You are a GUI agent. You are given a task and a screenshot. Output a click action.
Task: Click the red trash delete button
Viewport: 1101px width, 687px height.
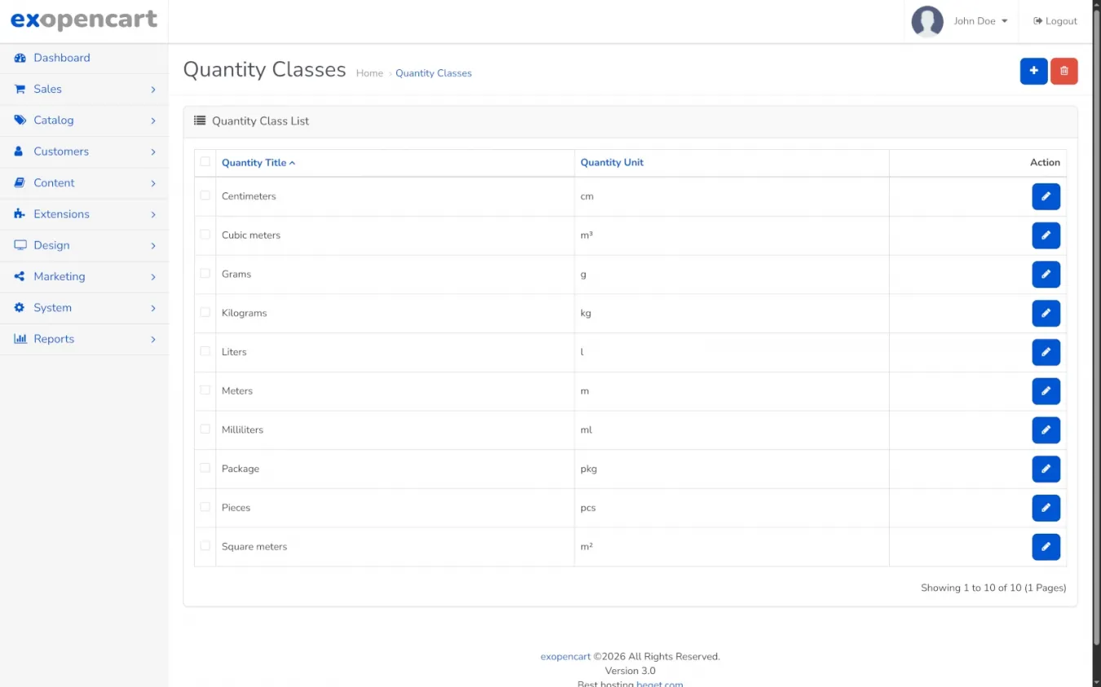coord(1063,71)
